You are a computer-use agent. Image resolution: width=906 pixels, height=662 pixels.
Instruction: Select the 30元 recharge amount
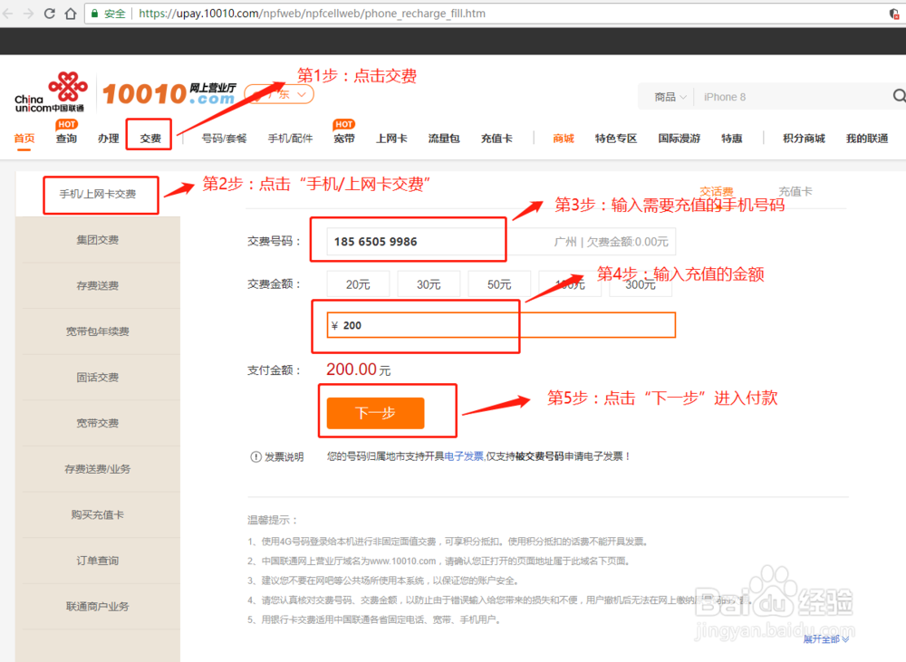(x=429, y=283)
